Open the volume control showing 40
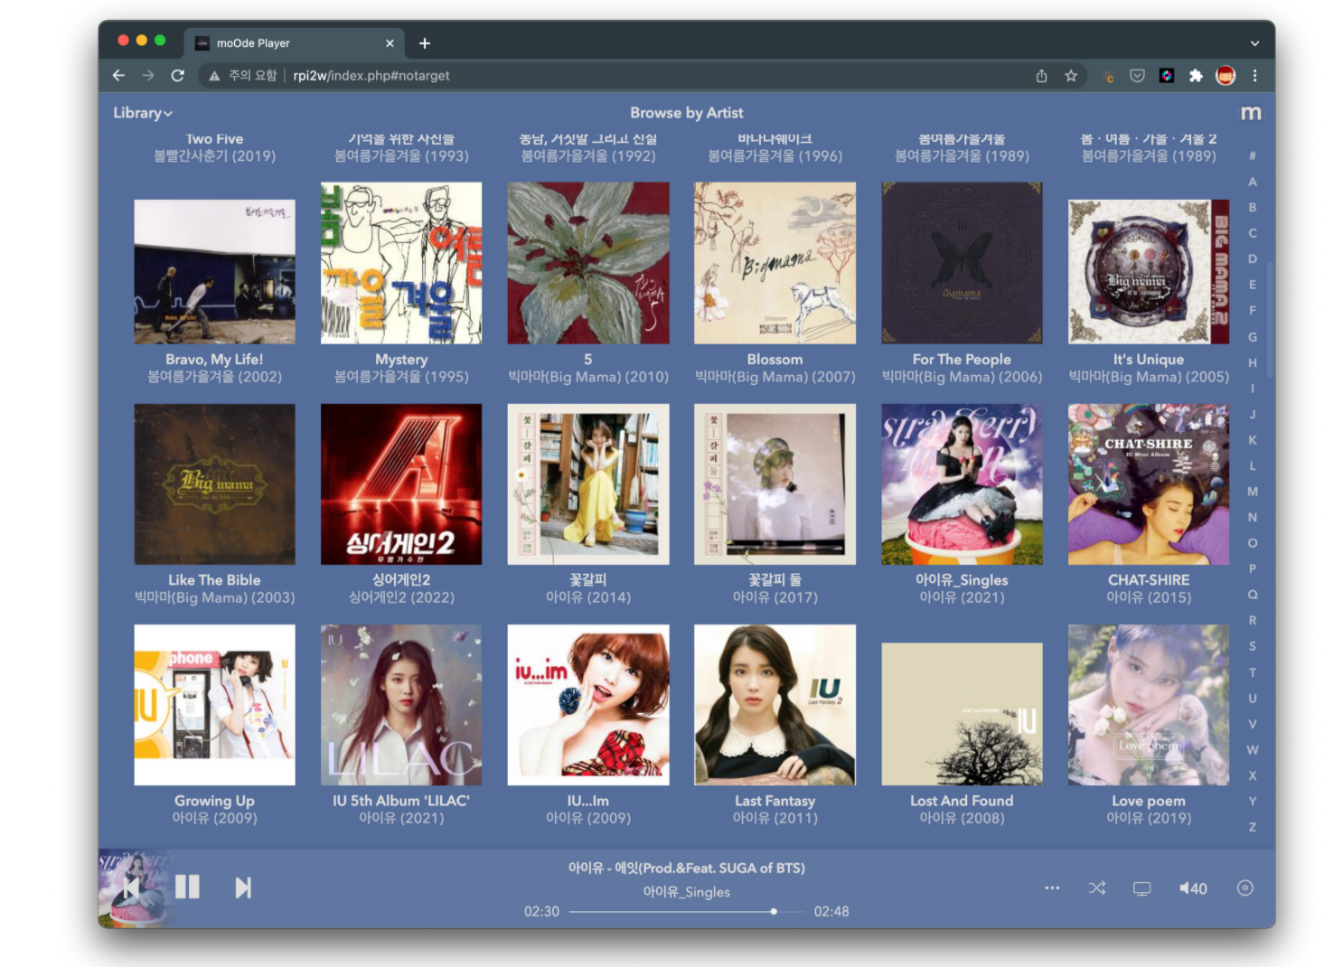Viewport: 1343px width, 967px height. [1193, 888]
